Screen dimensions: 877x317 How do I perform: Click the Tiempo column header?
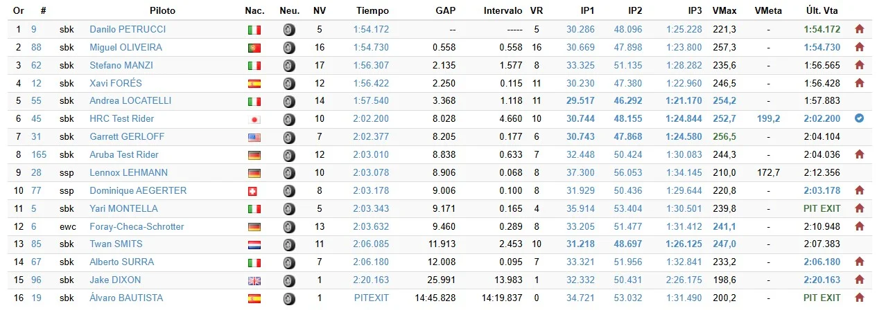372,11
